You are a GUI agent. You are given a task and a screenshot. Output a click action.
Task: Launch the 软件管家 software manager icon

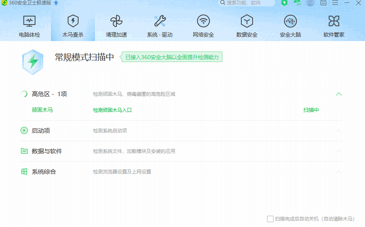tap(334, 21)
